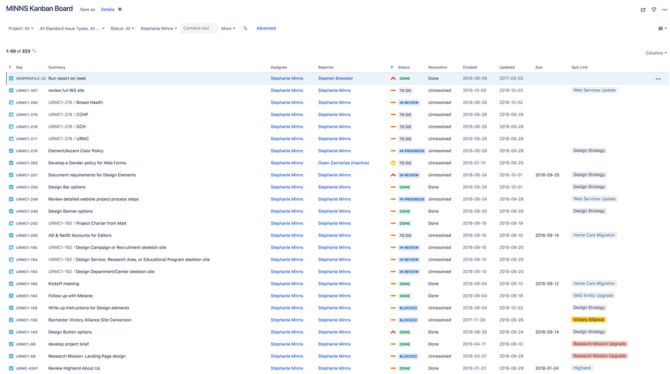The width and height of the screenshot is (670, 374).
Task: Click issue type icon for URMC1-276
Action: 11,151
